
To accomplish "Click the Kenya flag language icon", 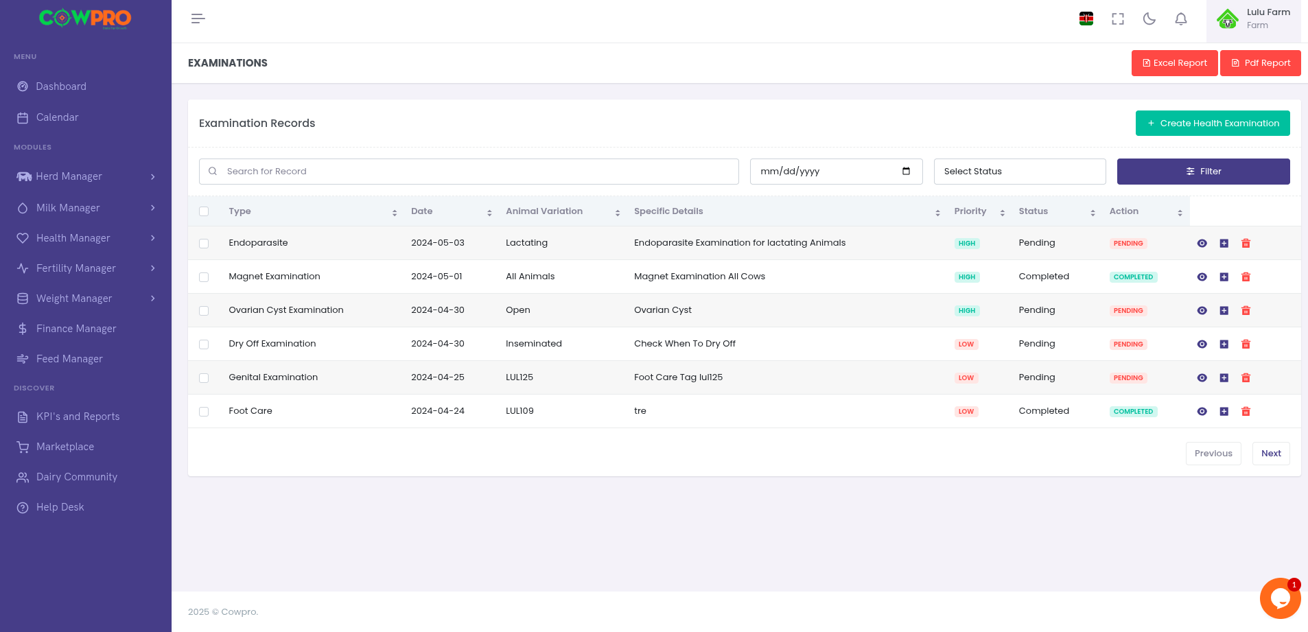I will pos(1086,19).
